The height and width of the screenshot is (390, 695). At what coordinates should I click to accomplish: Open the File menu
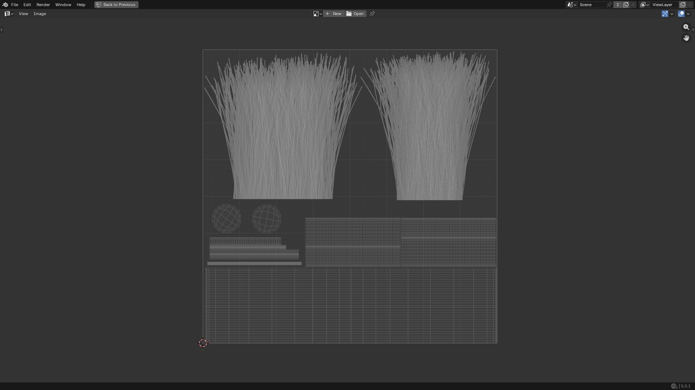(x=14, y=5)
